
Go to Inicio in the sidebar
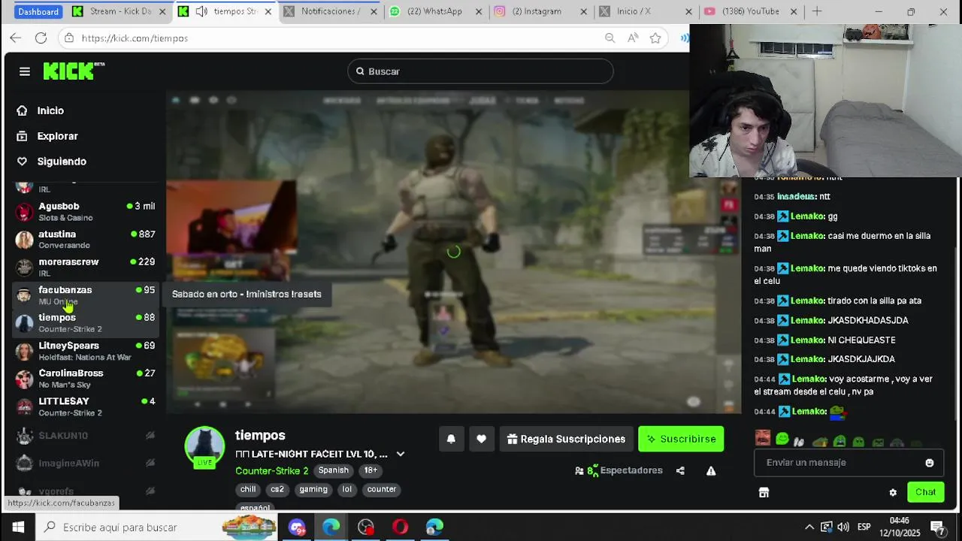[x=50, y=110]
